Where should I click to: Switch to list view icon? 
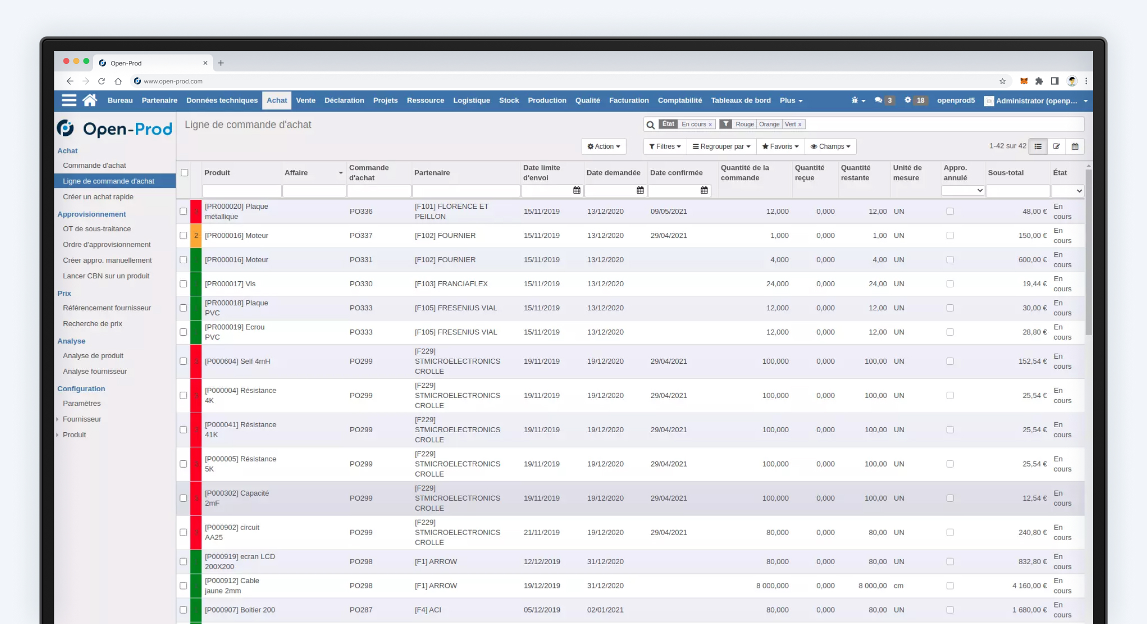(1038, 146)
